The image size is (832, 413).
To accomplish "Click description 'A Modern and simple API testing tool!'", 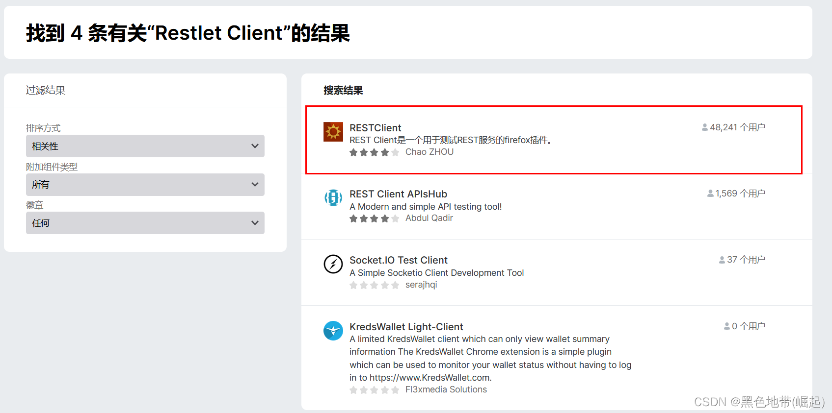I will pos(426,207).
